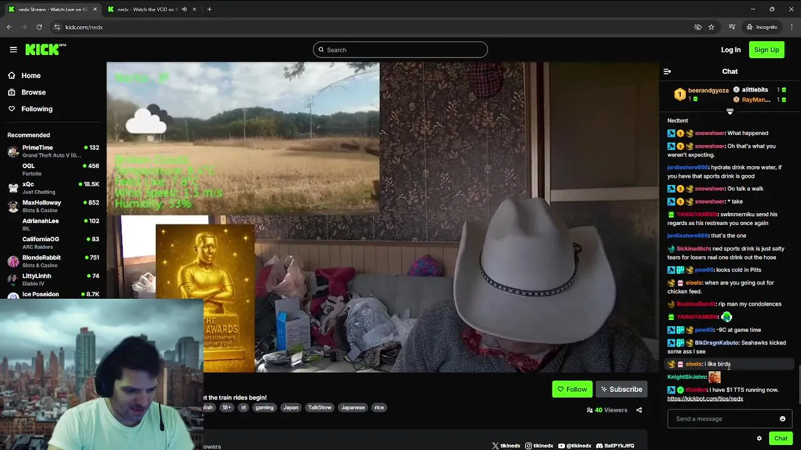Click the Kick logo

[x=46, y=49]
